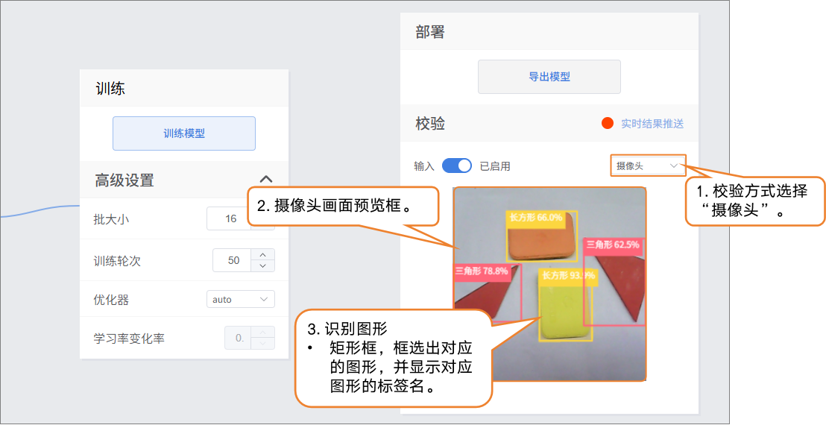Decrease 训练轮次 with the down arrow
The height and width of the screenshot is (425, 826).
coord(263,266)
